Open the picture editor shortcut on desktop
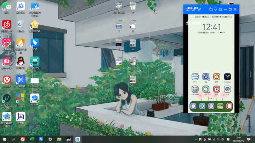Screen dimensions: 255x143 (x=7, y=117)
